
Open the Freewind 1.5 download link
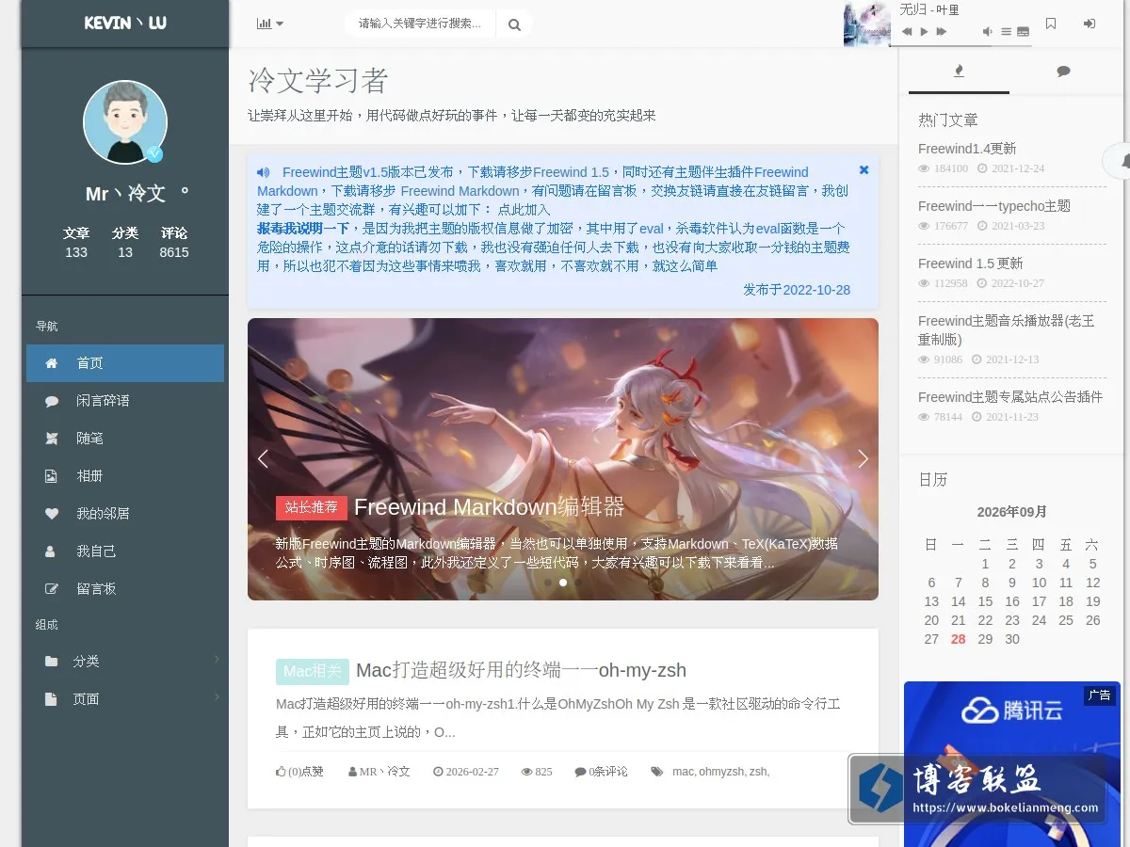(571, 172)
